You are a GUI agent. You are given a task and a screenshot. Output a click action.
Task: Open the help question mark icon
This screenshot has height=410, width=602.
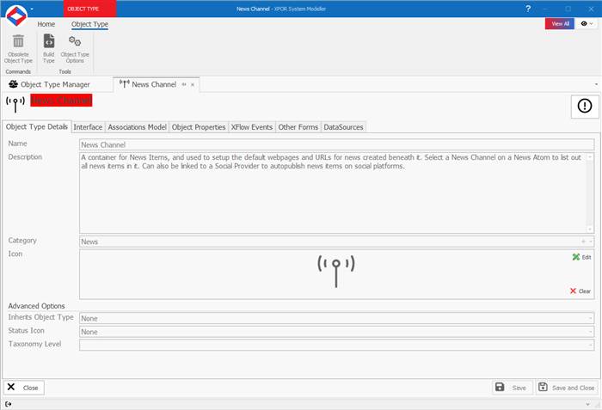pyautogui.click(x=528, y=8)
